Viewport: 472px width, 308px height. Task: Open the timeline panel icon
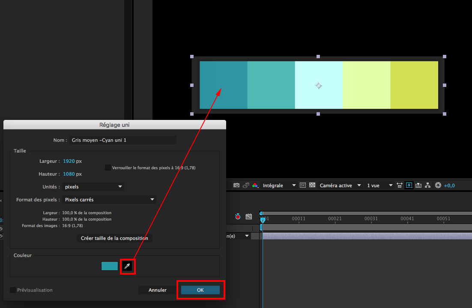tap(418, 185)
